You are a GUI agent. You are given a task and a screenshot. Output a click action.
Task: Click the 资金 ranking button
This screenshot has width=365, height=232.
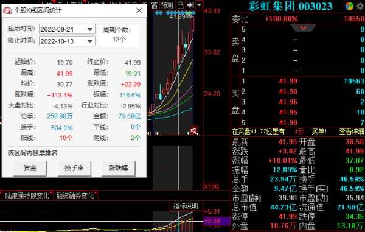coord(30,168)
